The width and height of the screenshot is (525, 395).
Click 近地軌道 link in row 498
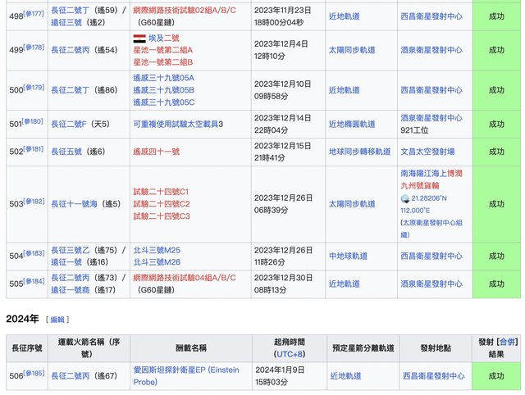click(x=345, y=16)
